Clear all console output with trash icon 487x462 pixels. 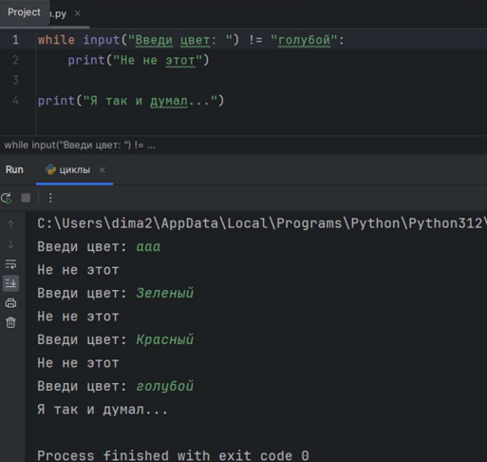(x=10, y=322)
